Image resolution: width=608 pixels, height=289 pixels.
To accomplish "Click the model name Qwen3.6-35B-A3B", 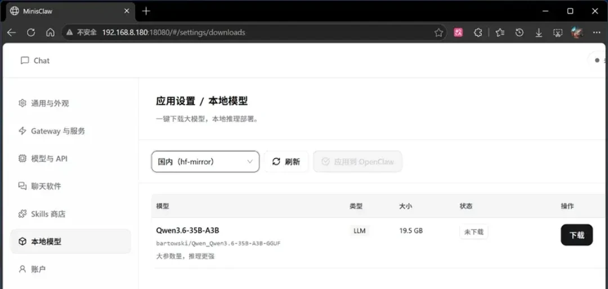I will [x=187, y=231].
